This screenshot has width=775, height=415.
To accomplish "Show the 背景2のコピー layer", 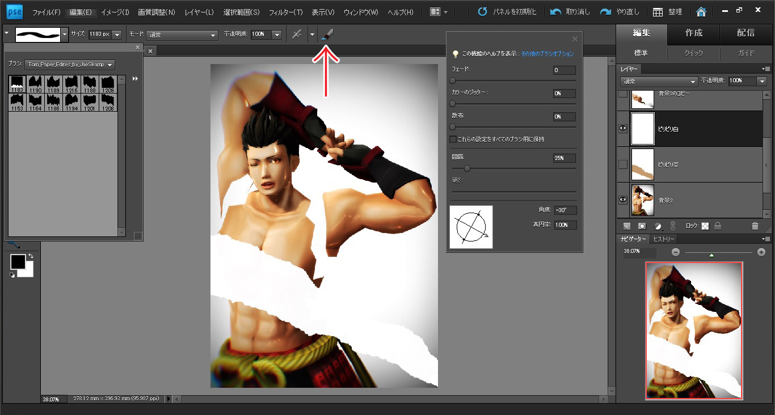I will pos(623,94).
